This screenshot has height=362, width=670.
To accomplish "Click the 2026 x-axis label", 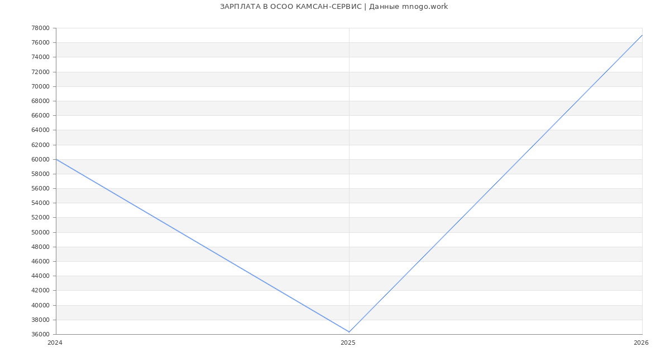I will click(641, 343).
